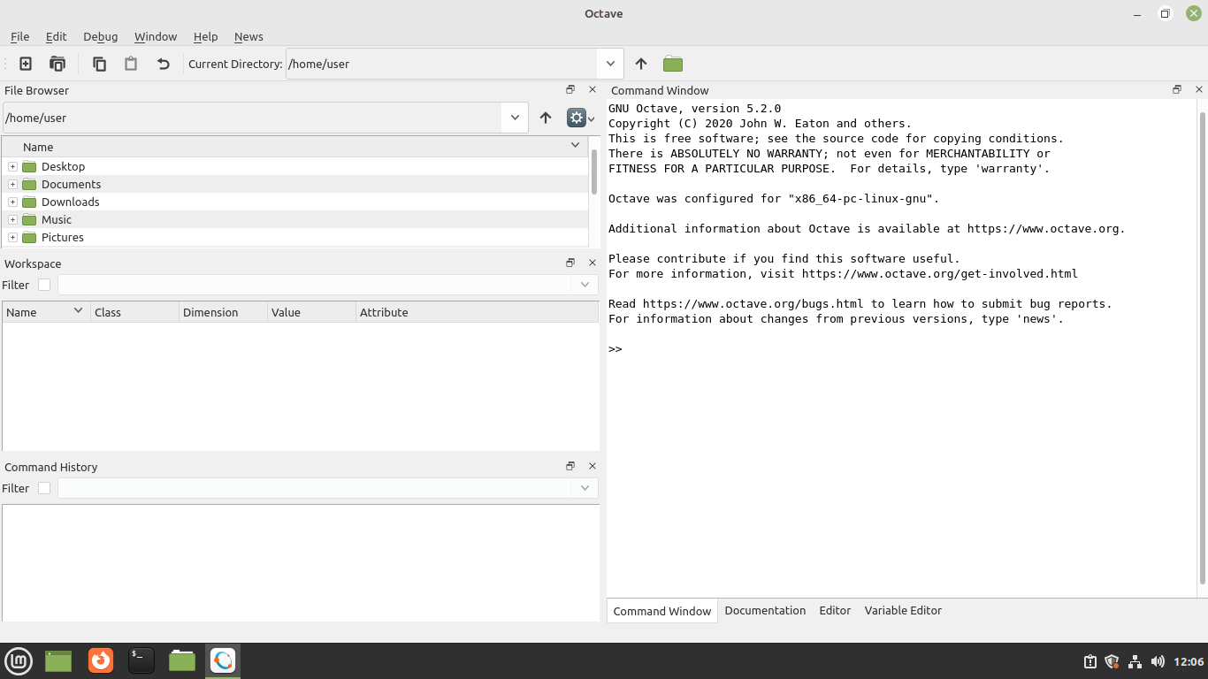Open volume control in system tray
The height and width of the screenshot is (679, 1208).
click(x=1158, y=661)
